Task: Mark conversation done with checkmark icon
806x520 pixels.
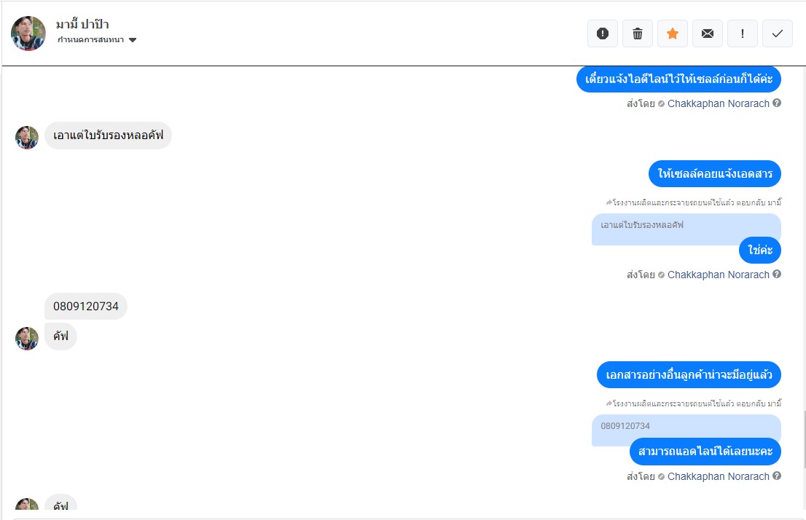Action: (x=778, y=34)
